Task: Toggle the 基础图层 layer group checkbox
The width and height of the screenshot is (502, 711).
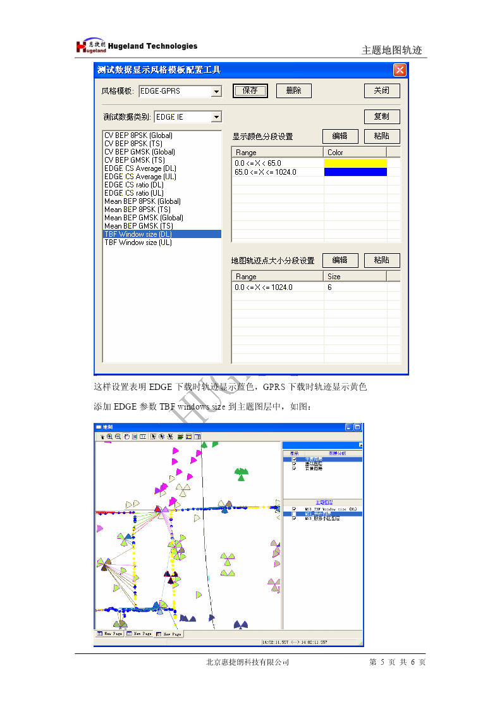Action: coord(294,464)
